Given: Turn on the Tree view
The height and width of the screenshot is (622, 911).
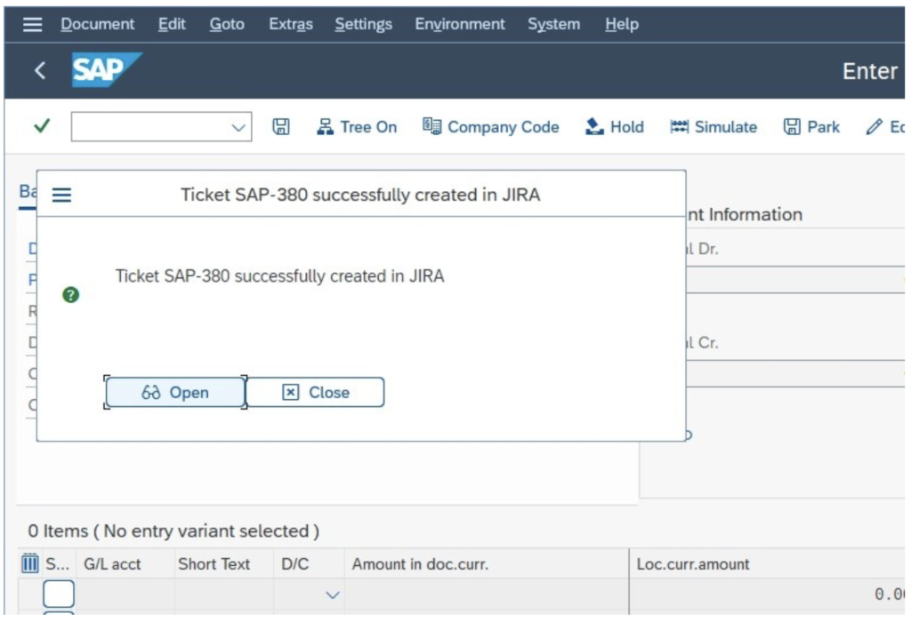Looking at the screenshot, I should (358, 127).
